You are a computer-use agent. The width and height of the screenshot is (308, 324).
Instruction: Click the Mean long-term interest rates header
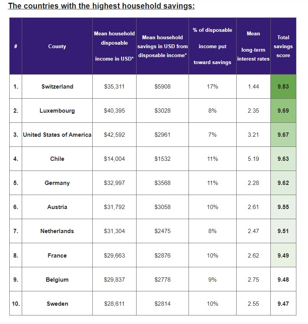pyautogui.click(x=253, y=46)
